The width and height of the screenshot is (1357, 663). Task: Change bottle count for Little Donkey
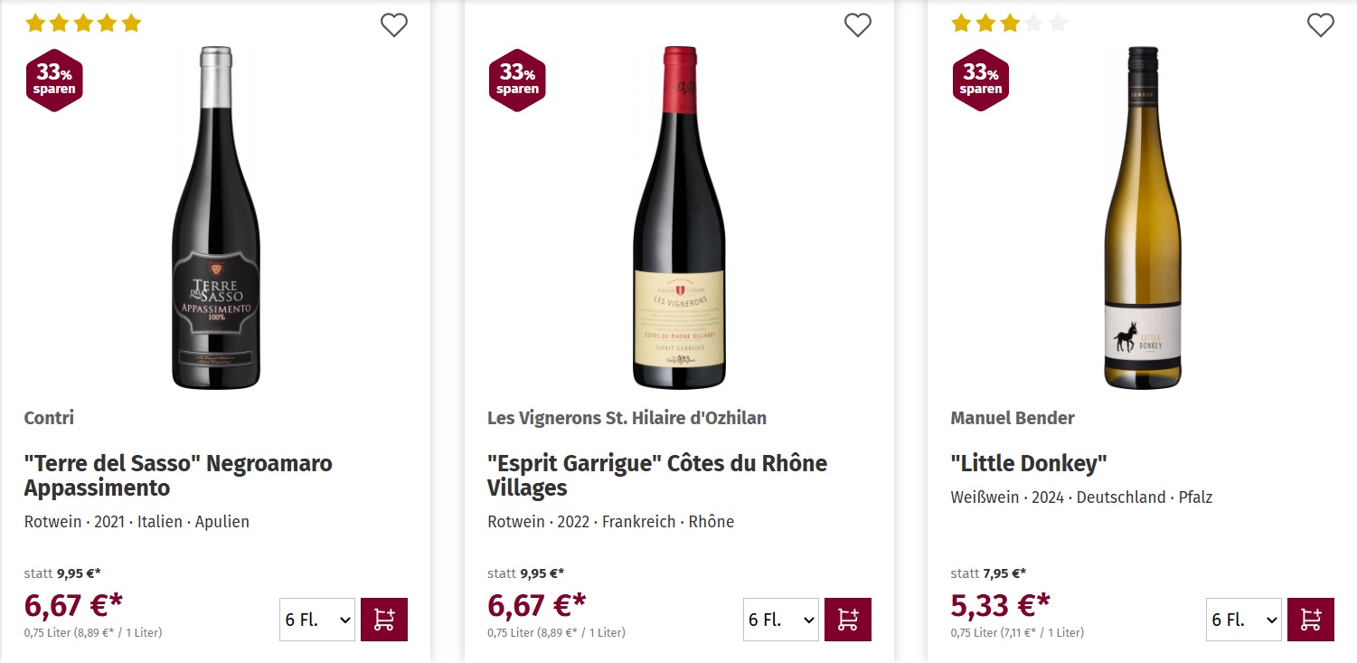1243,620
